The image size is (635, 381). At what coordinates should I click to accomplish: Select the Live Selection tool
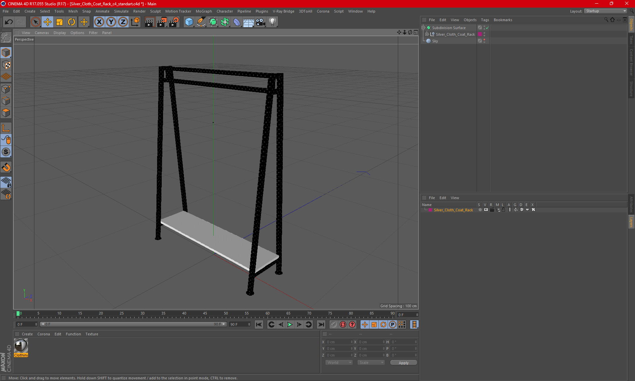pos(35,22)
